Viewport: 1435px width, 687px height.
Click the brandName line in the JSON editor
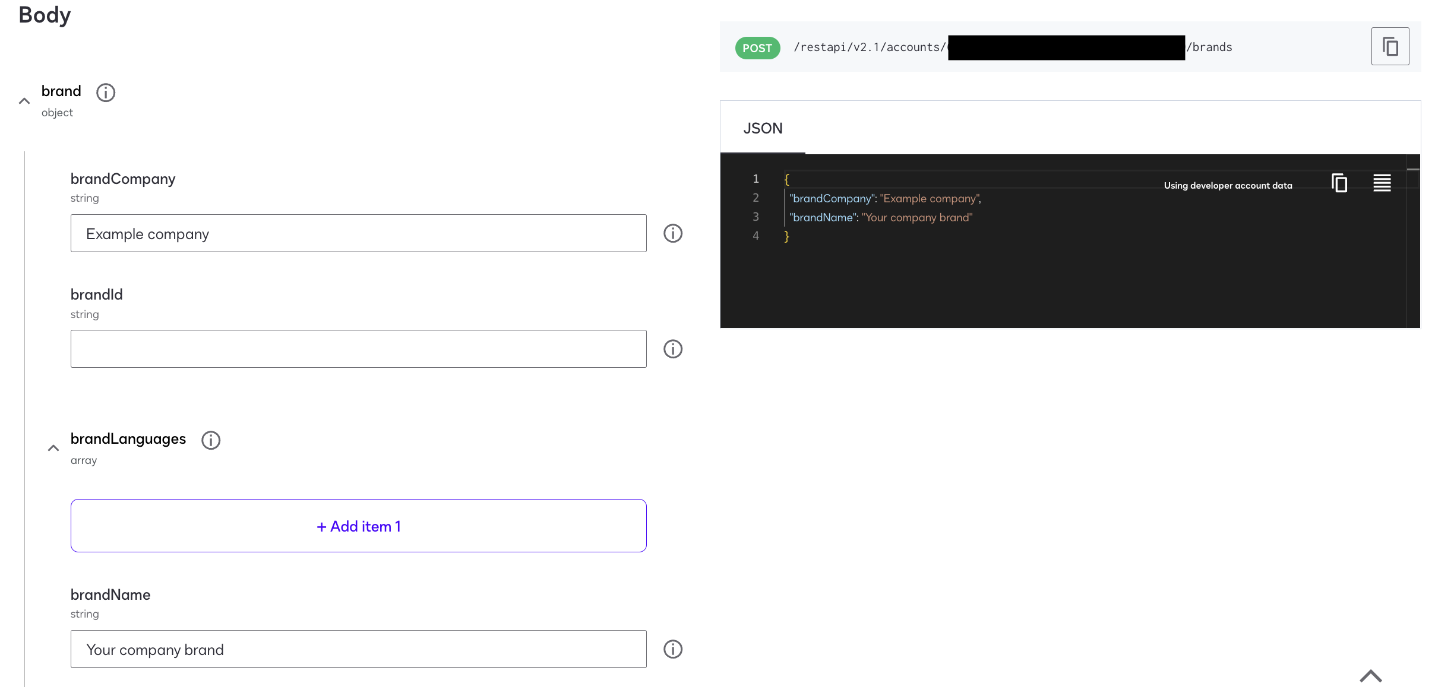pos(880,218)
